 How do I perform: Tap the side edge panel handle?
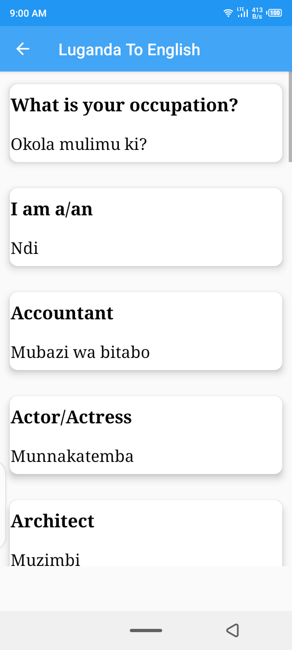tap(2, 505)
